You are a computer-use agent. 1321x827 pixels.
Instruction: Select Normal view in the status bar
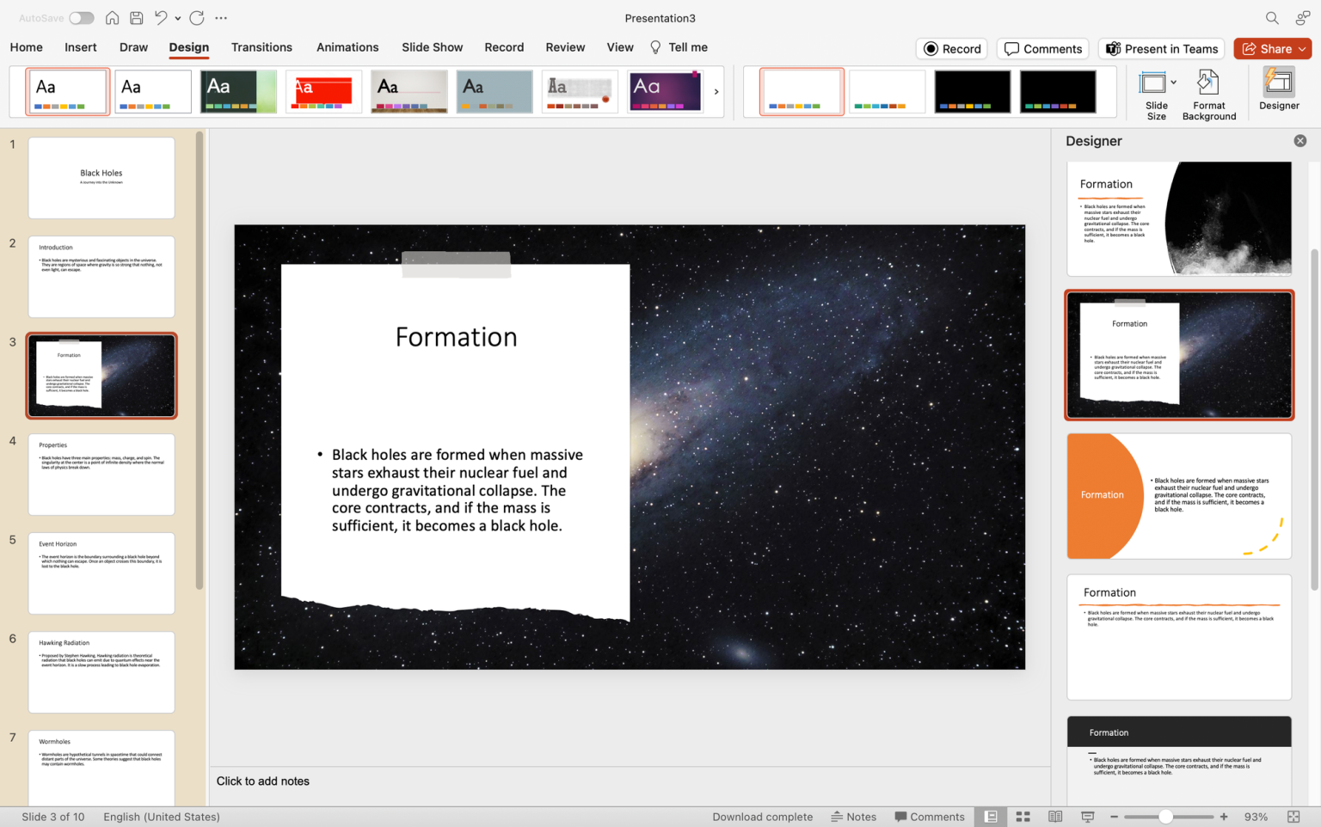coord(990,816)
